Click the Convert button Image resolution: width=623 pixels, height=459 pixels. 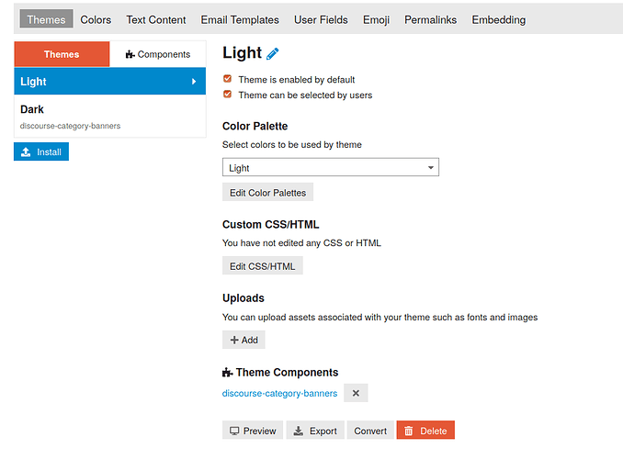(370, 431)
